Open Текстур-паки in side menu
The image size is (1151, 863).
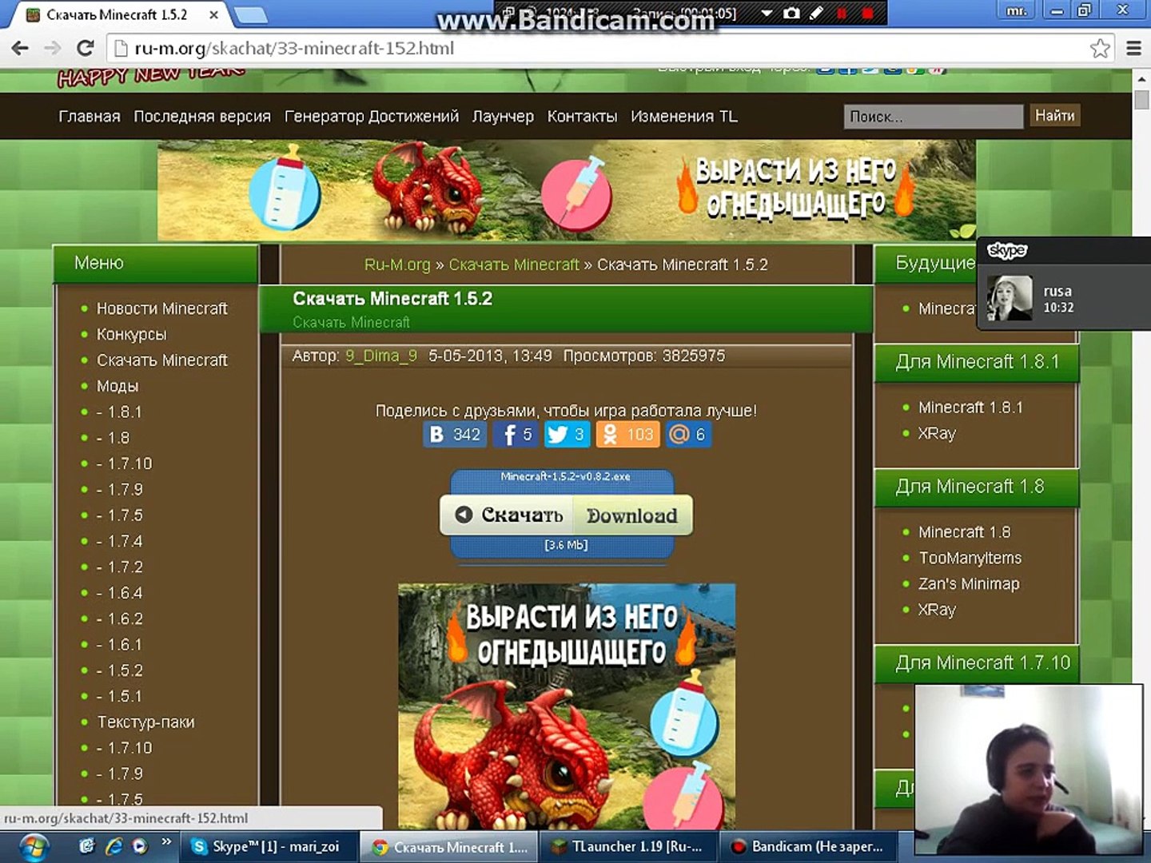(x=146, y=722)
